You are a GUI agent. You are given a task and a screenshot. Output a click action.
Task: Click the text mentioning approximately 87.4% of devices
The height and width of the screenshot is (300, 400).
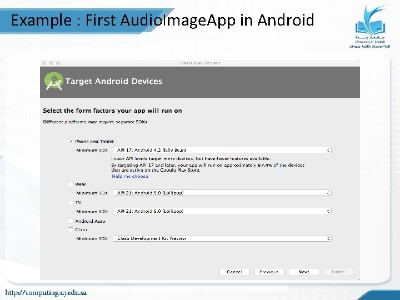pos(208,168)
